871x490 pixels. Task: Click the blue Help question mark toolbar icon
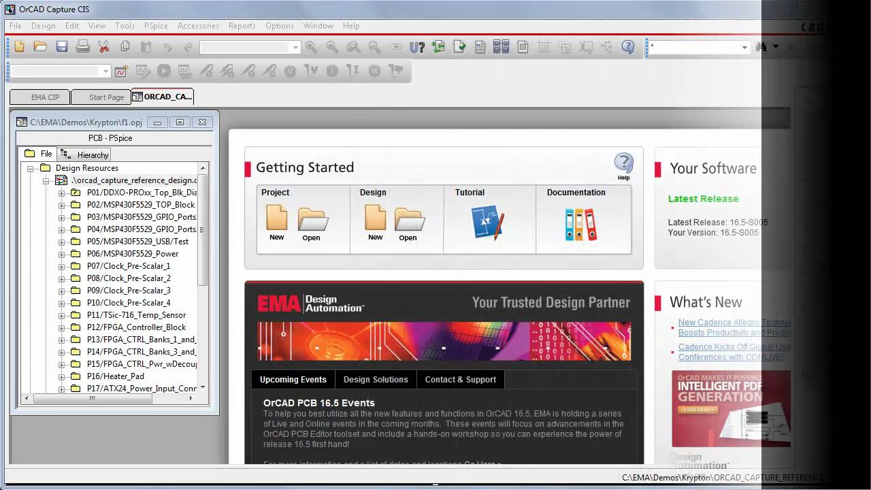click(x=628, y=47)
